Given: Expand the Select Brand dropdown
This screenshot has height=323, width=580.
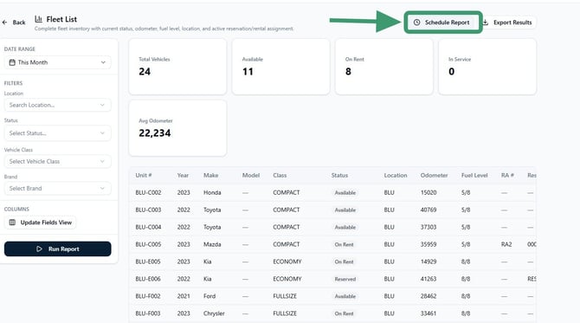Looking at the screenshot, I should (58, 188).
